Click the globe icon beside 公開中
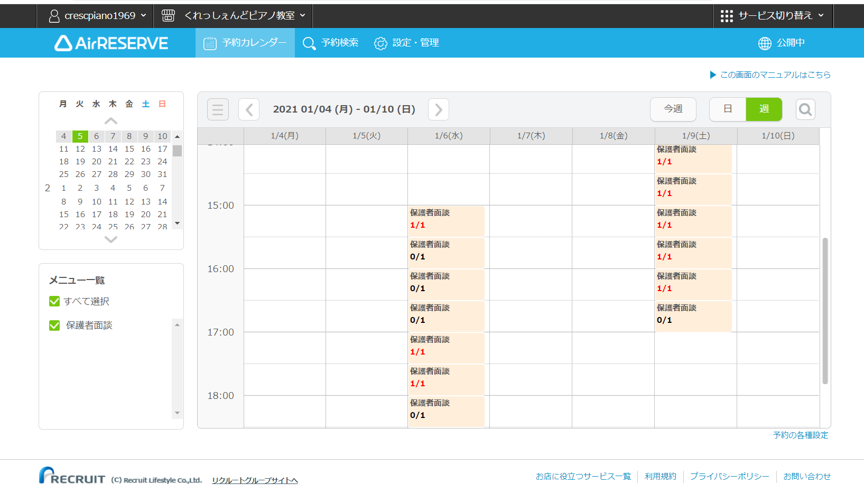The width and height of the screenshot is (864, 493). tap(764, 43)
